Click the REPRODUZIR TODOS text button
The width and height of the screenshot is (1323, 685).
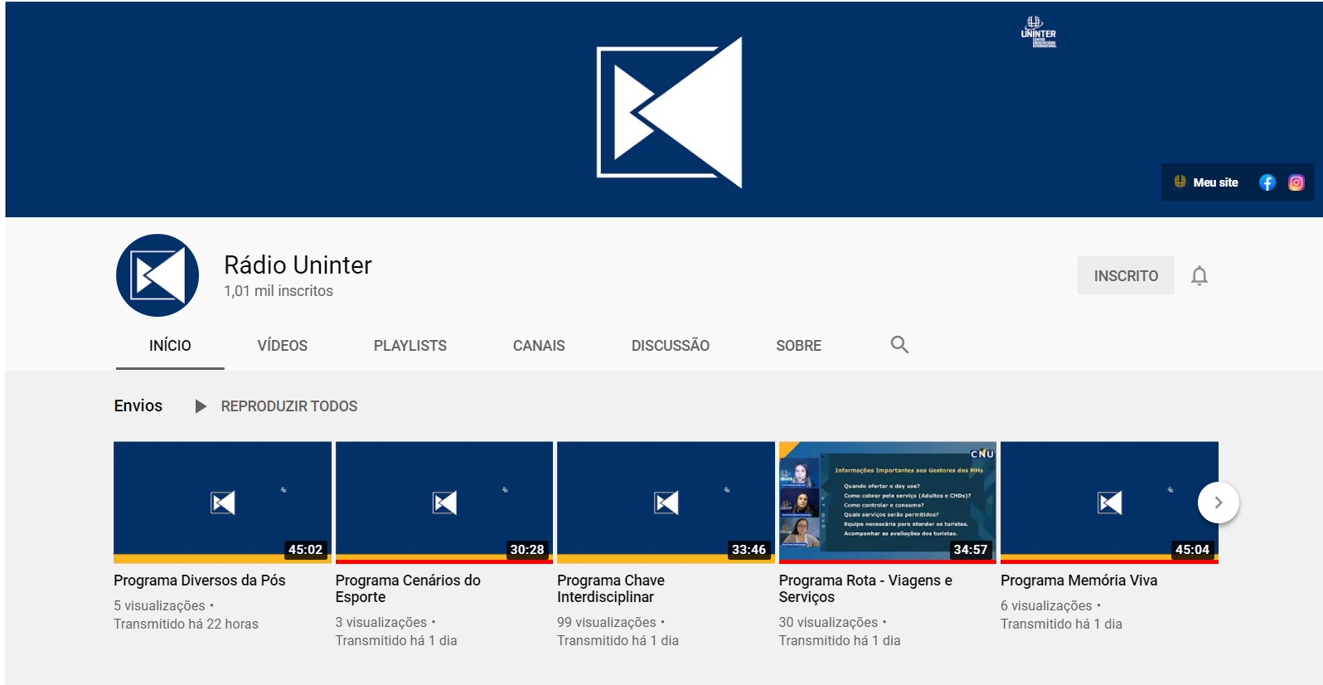tap(288, 406)
